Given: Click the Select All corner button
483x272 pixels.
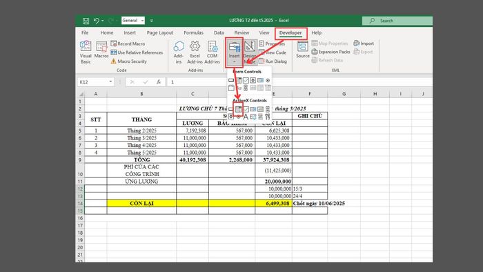Looking at the screenshot, I should click(x=81, y=94).
